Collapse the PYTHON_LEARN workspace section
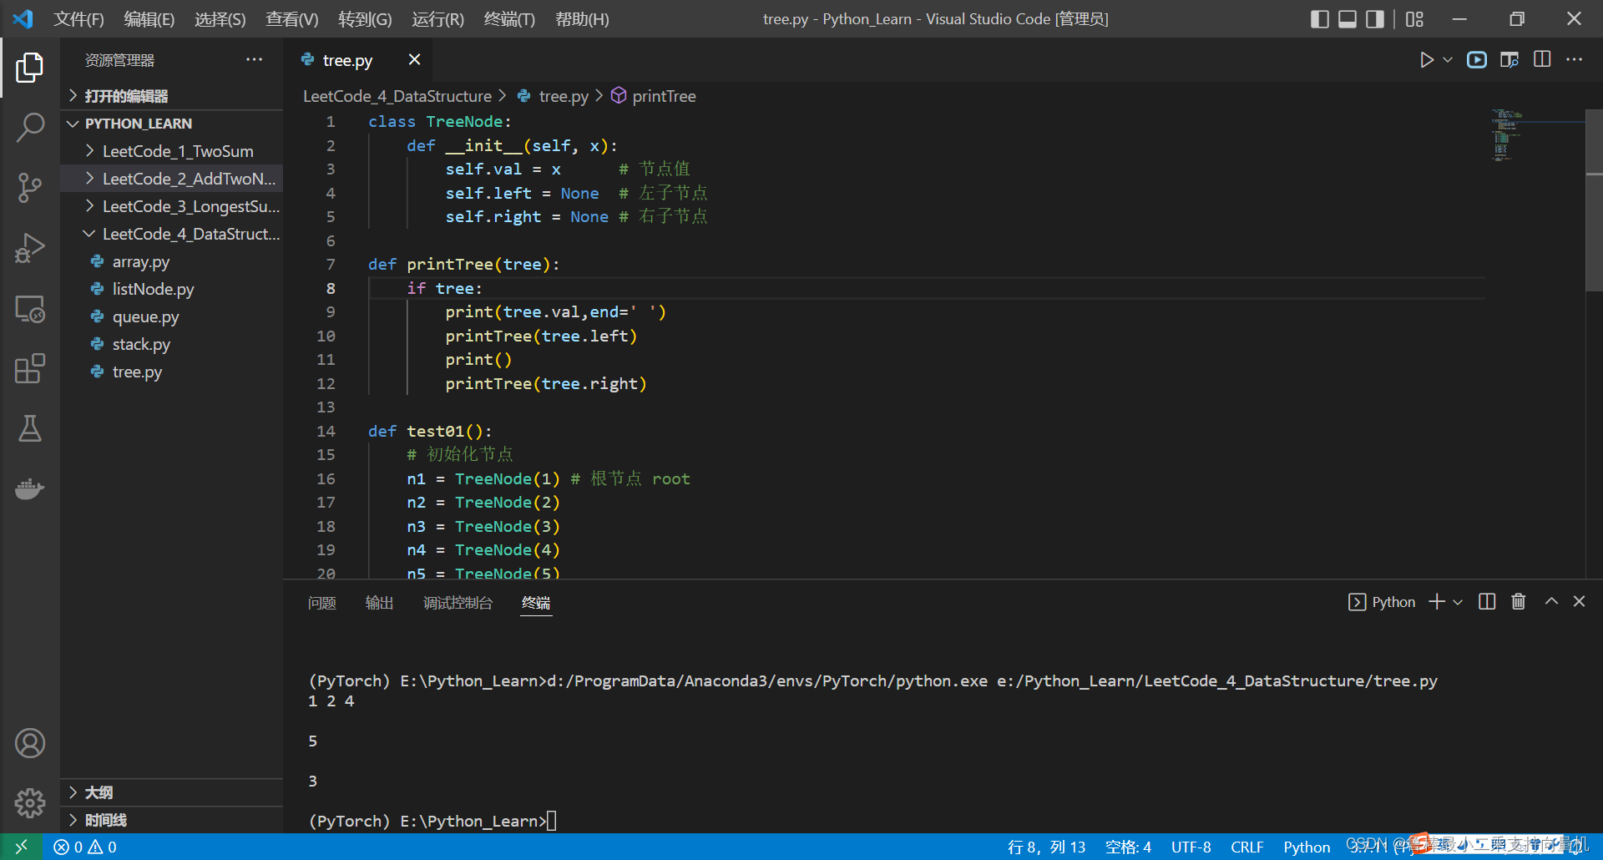The width and height of the screenshot is (1603, 860). pyautogui.click(x=172, y=124)
